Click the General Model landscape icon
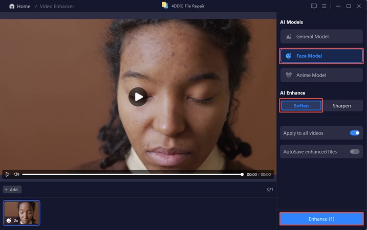This screenshot has width=367, height=230. [289, 36]
